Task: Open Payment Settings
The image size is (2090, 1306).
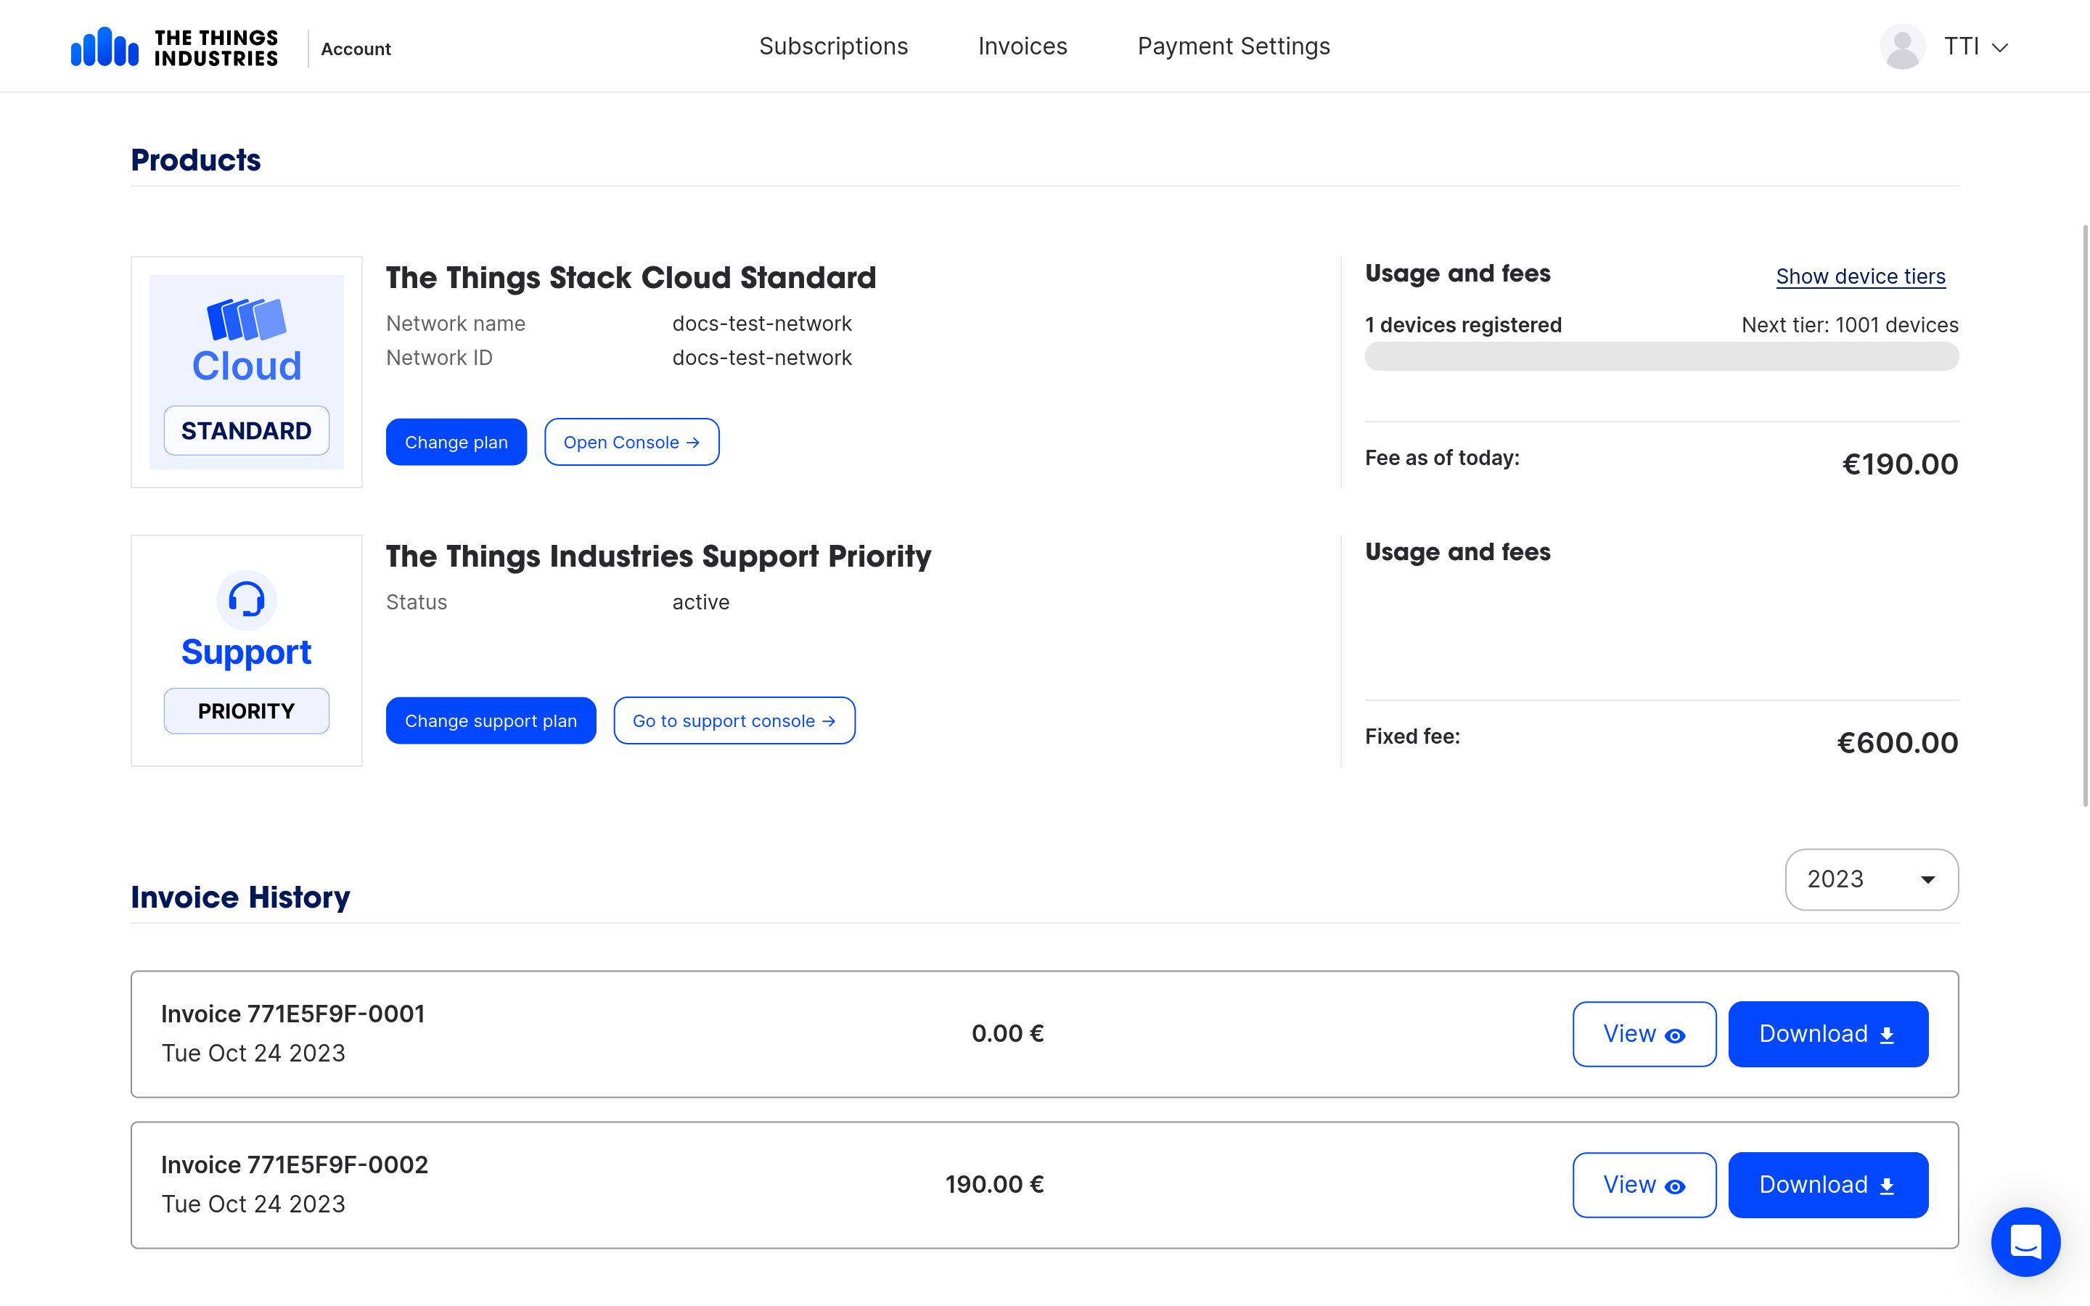Action: (x=1233, y=46)
